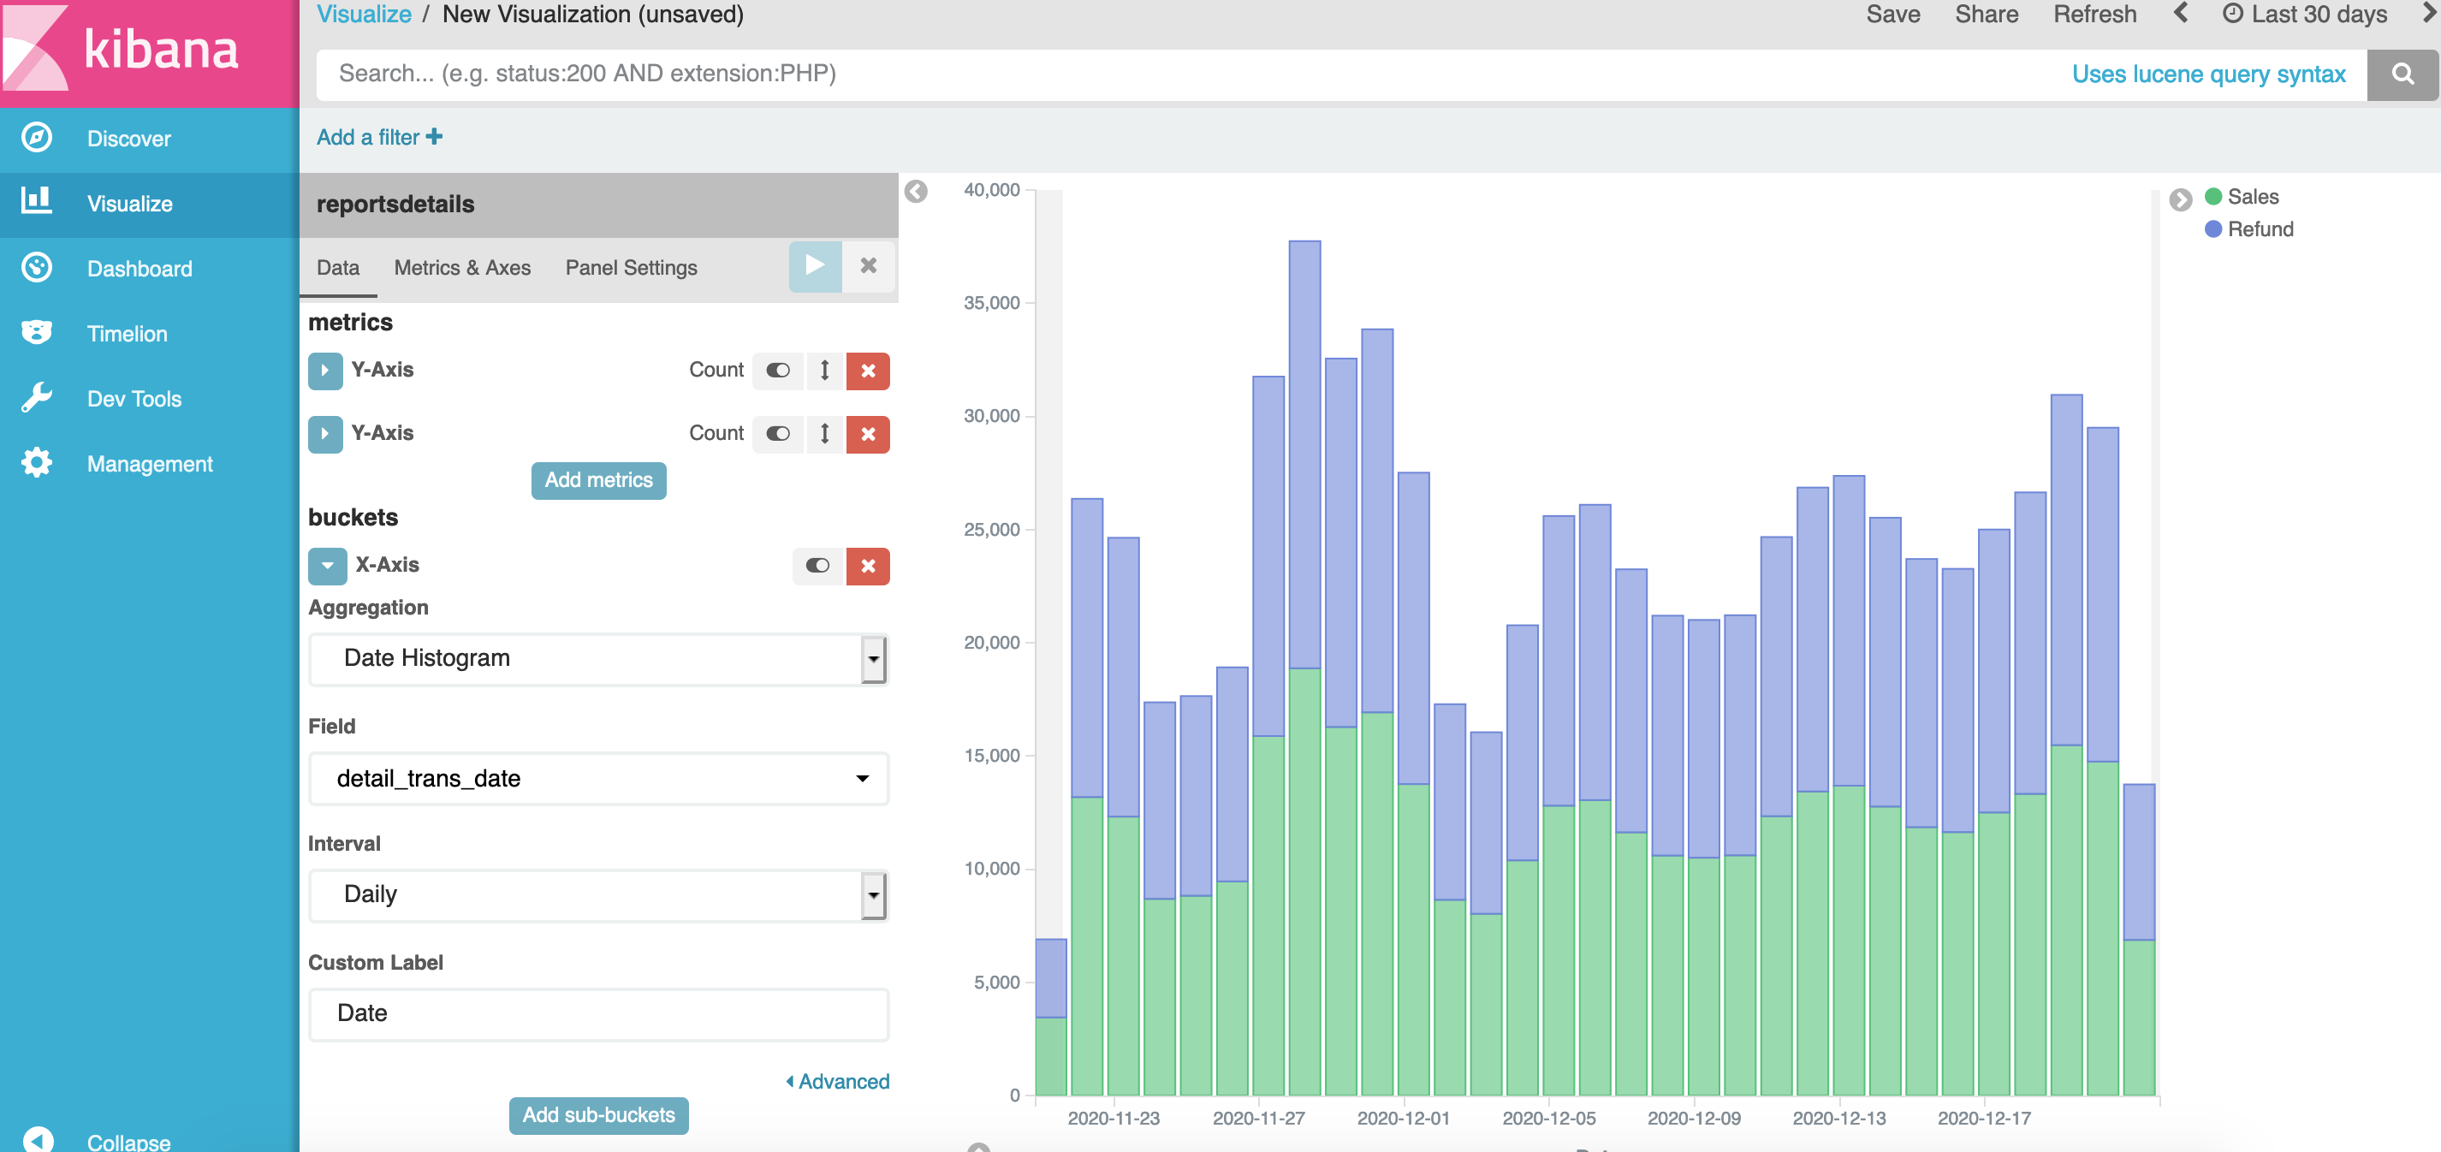
Task: Click the green Sales legend color dot
Action: pos(2212,197)
